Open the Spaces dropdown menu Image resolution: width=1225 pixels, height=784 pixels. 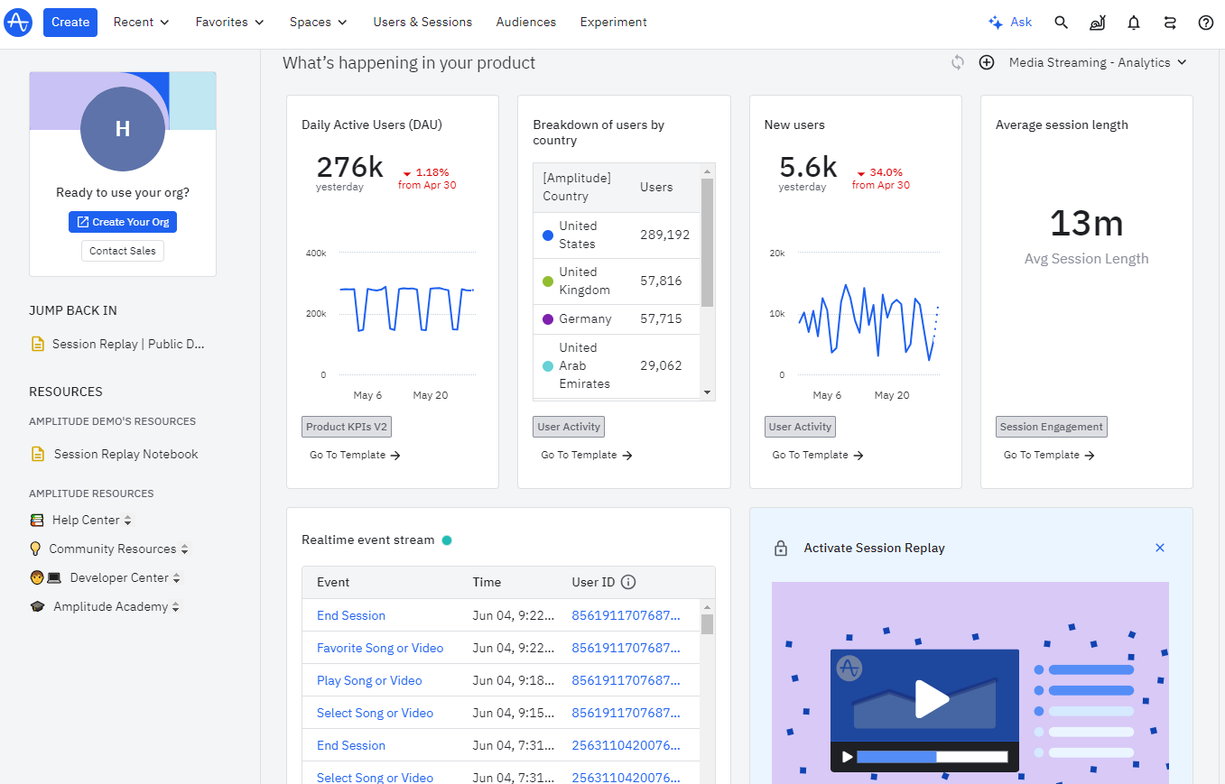coord(319,22)
